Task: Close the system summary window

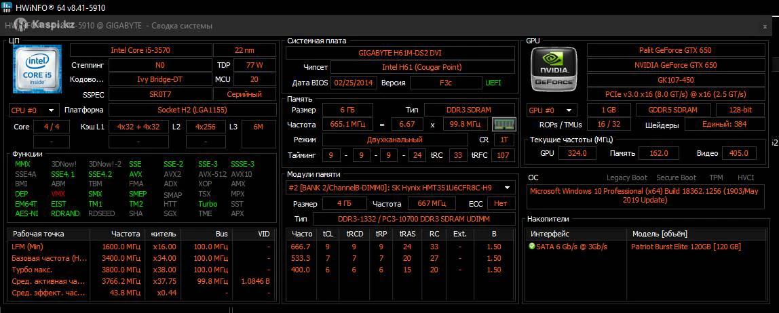Action: click(x=765, y=26)
